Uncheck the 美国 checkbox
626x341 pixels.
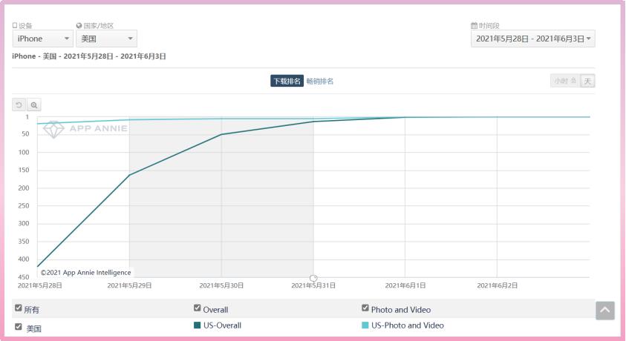(18, 326)
